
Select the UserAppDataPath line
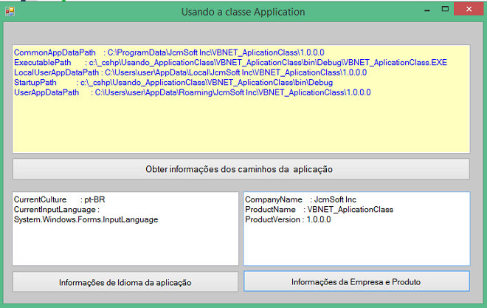(192, 93)
